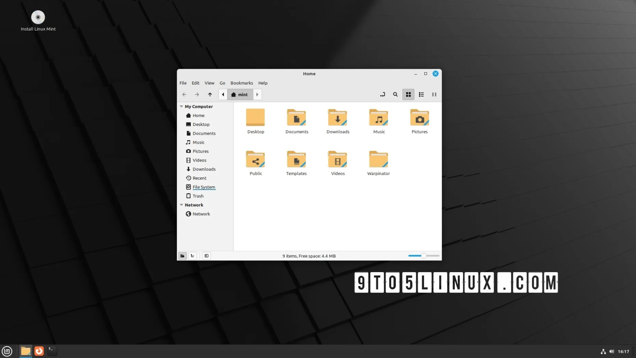The image size is (636, 358).
Task: Click the 16:17 panel clock
Action: 623,351
